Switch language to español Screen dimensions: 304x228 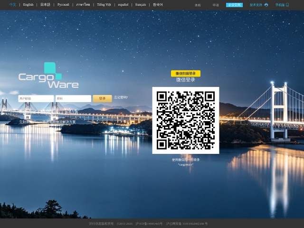pos(123,5)
